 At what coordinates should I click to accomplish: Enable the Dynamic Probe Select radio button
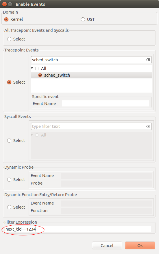click(9, 180)
